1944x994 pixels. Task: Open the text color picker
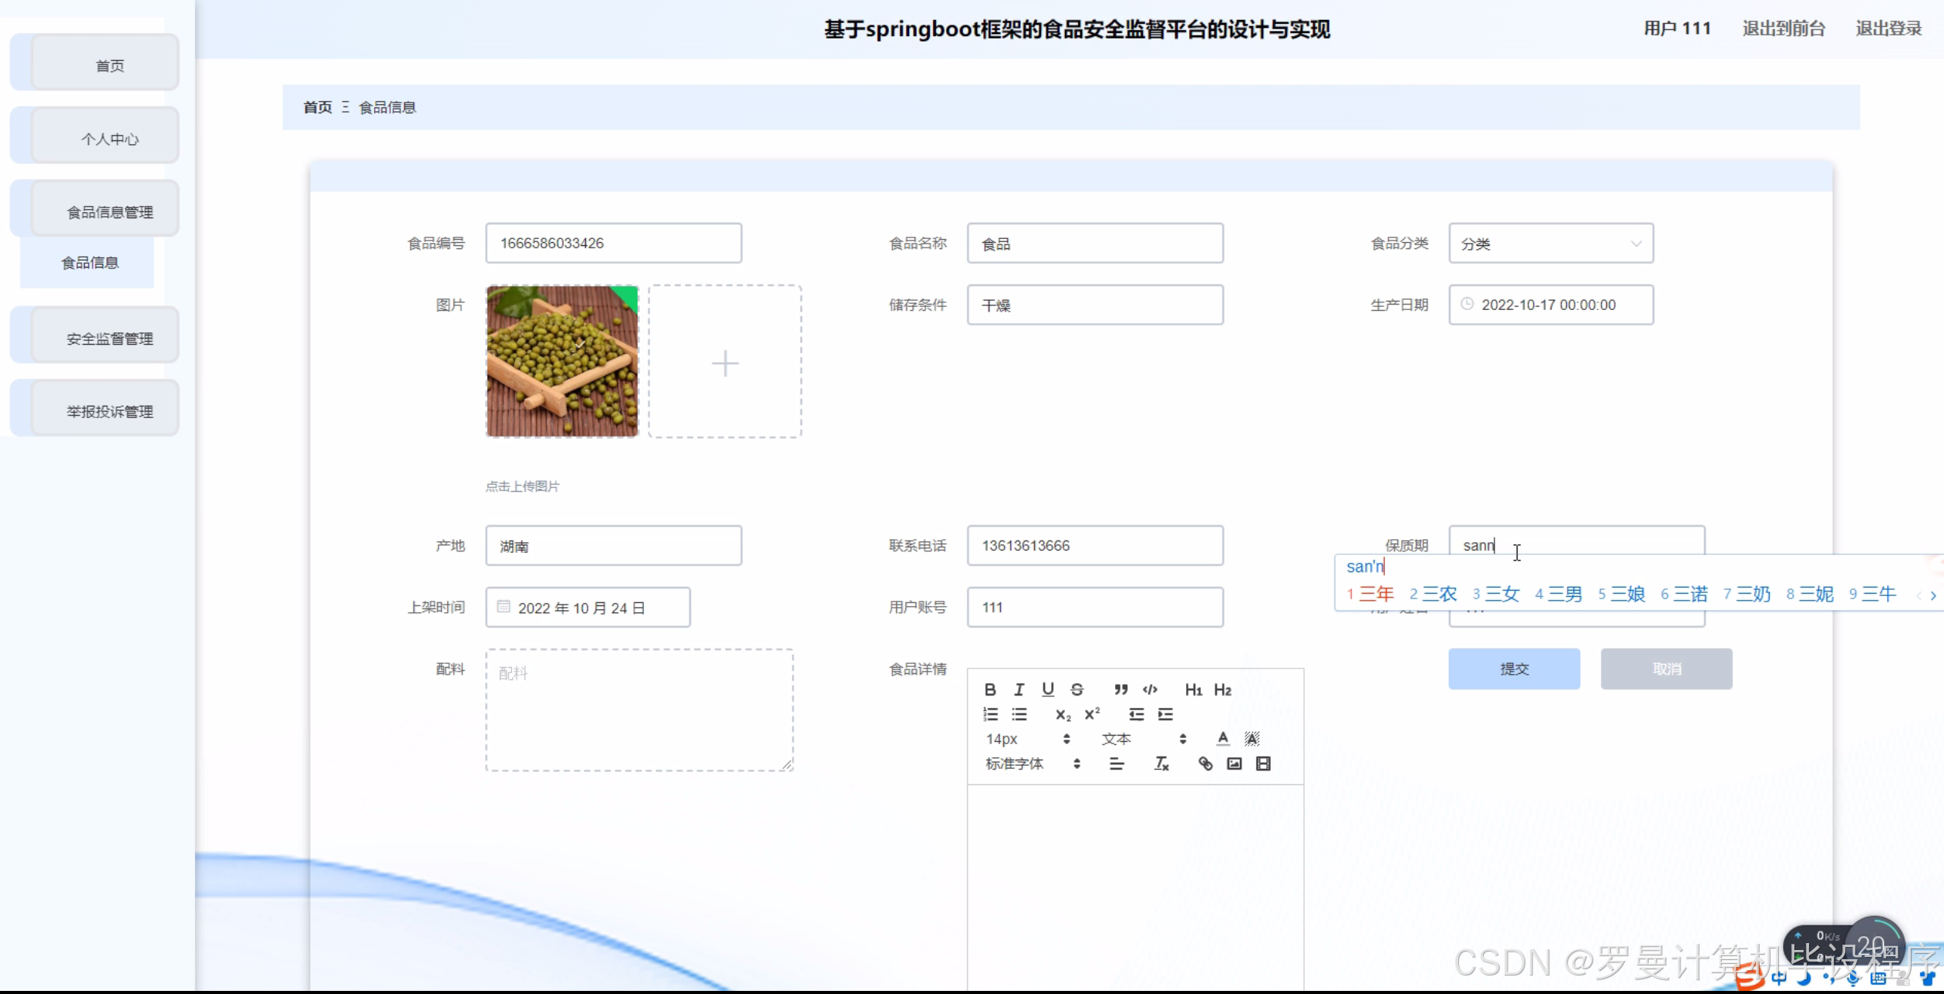point(1222,739)
